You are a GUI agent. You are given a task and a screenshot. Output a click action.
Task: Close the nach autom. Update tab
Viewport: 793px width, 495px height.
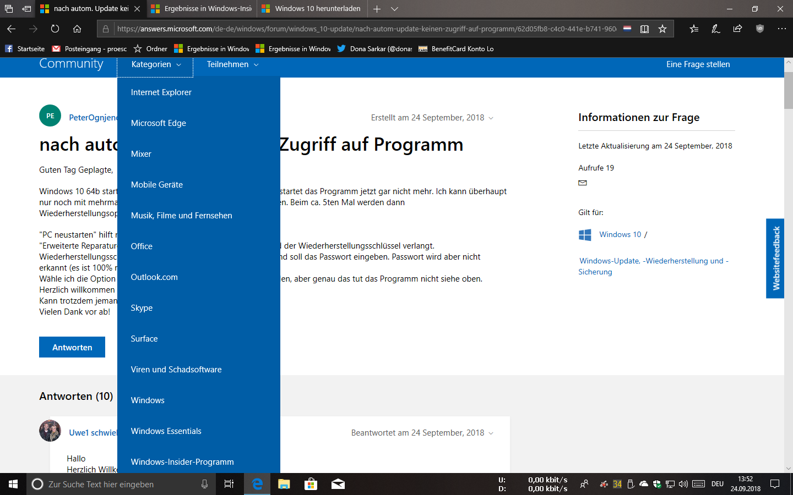point(137,9)
